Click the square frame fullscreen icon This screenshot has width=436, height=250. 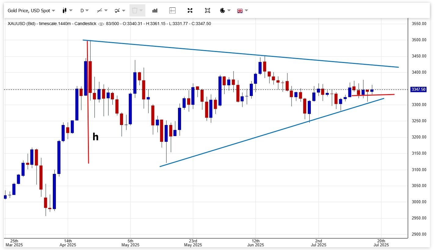[208, 10]
